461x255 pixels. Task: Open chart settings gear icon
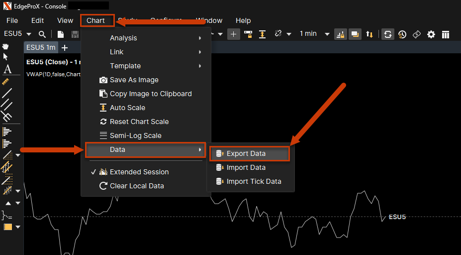pos(431,34)
